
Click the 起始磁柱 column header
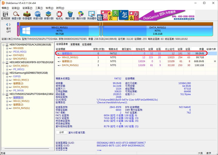[140, 49]
